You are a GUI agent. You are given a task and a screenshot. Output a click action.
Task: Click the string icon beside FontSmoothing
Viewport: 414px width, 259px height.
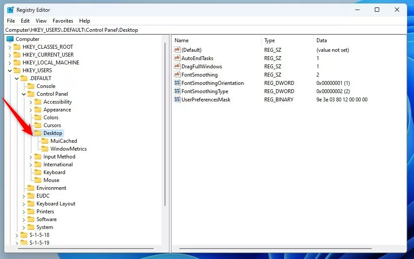tap(177, 74)
